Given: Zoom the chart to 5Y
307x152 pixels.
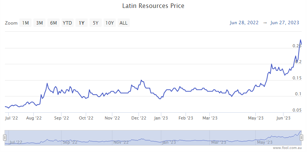Looking at the screenshot, I should 96,23.
